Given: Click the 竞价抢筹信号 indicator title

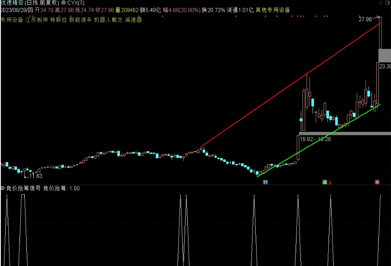Looking at the screenshot, I should 23,189.
